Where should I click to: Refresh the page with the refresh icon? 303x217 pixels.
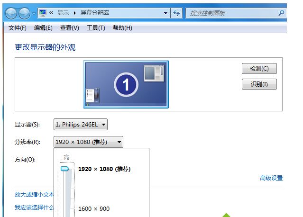coord(176,13)
